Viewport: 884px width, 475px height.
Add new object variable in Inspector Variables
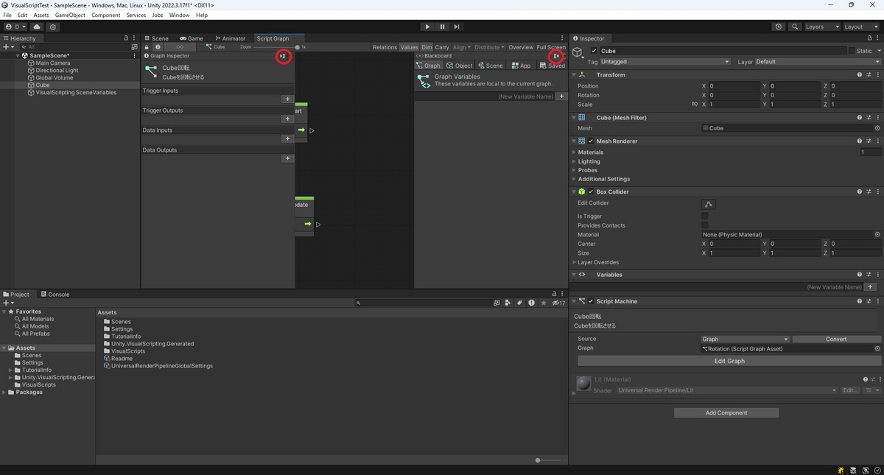(x=870, y=287)
